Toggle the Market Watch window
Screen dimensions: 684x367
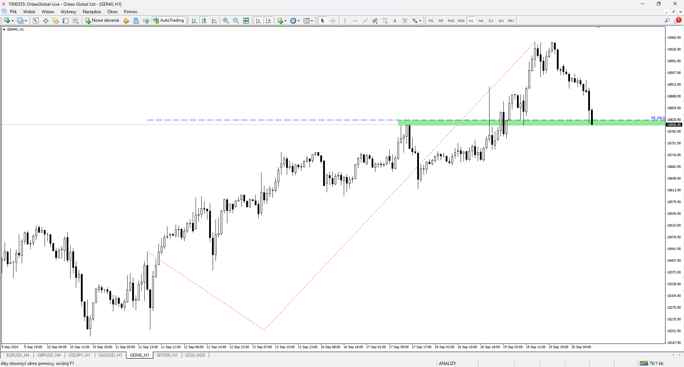36,21
